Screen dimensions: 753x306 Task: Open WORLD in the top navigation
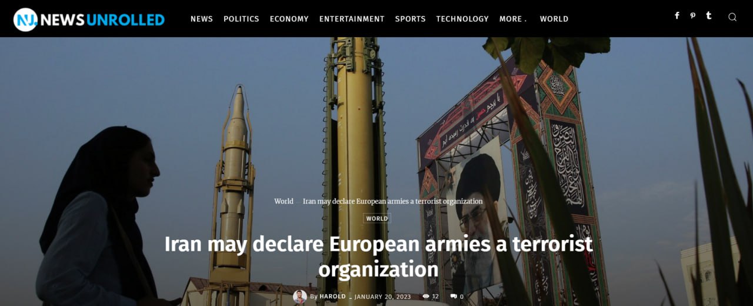[554, 19]
